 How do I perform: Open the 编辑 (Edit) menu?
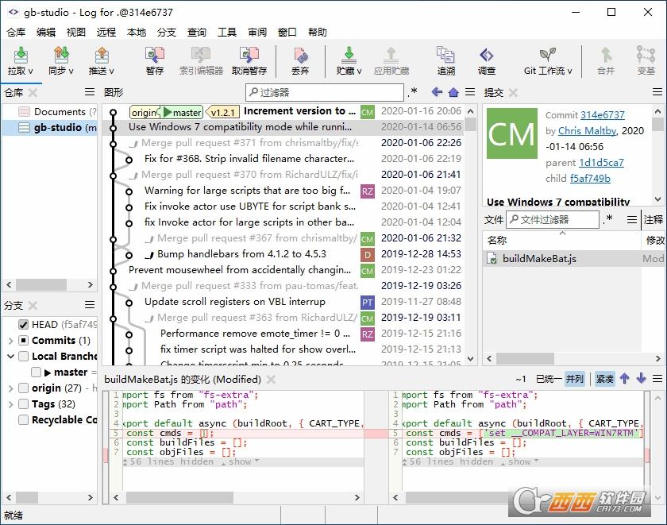(46, 33)
